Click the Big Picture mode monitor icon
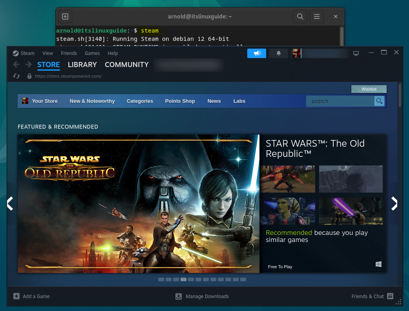 356,53
